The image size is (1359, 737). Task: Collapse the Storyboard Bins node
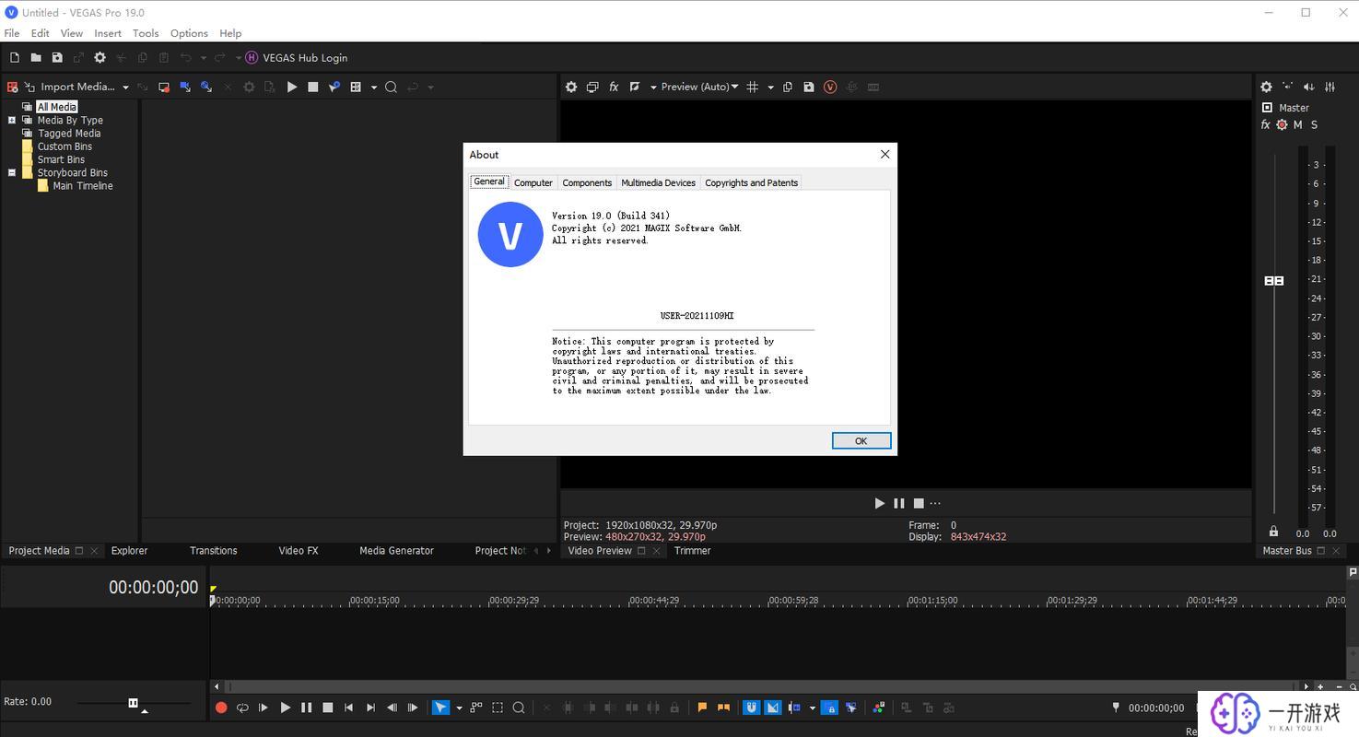tap(12, 172)
